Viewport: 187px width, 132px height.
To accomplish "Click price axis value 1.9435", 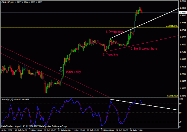I will pyautogui.click(x=183, y=81).
